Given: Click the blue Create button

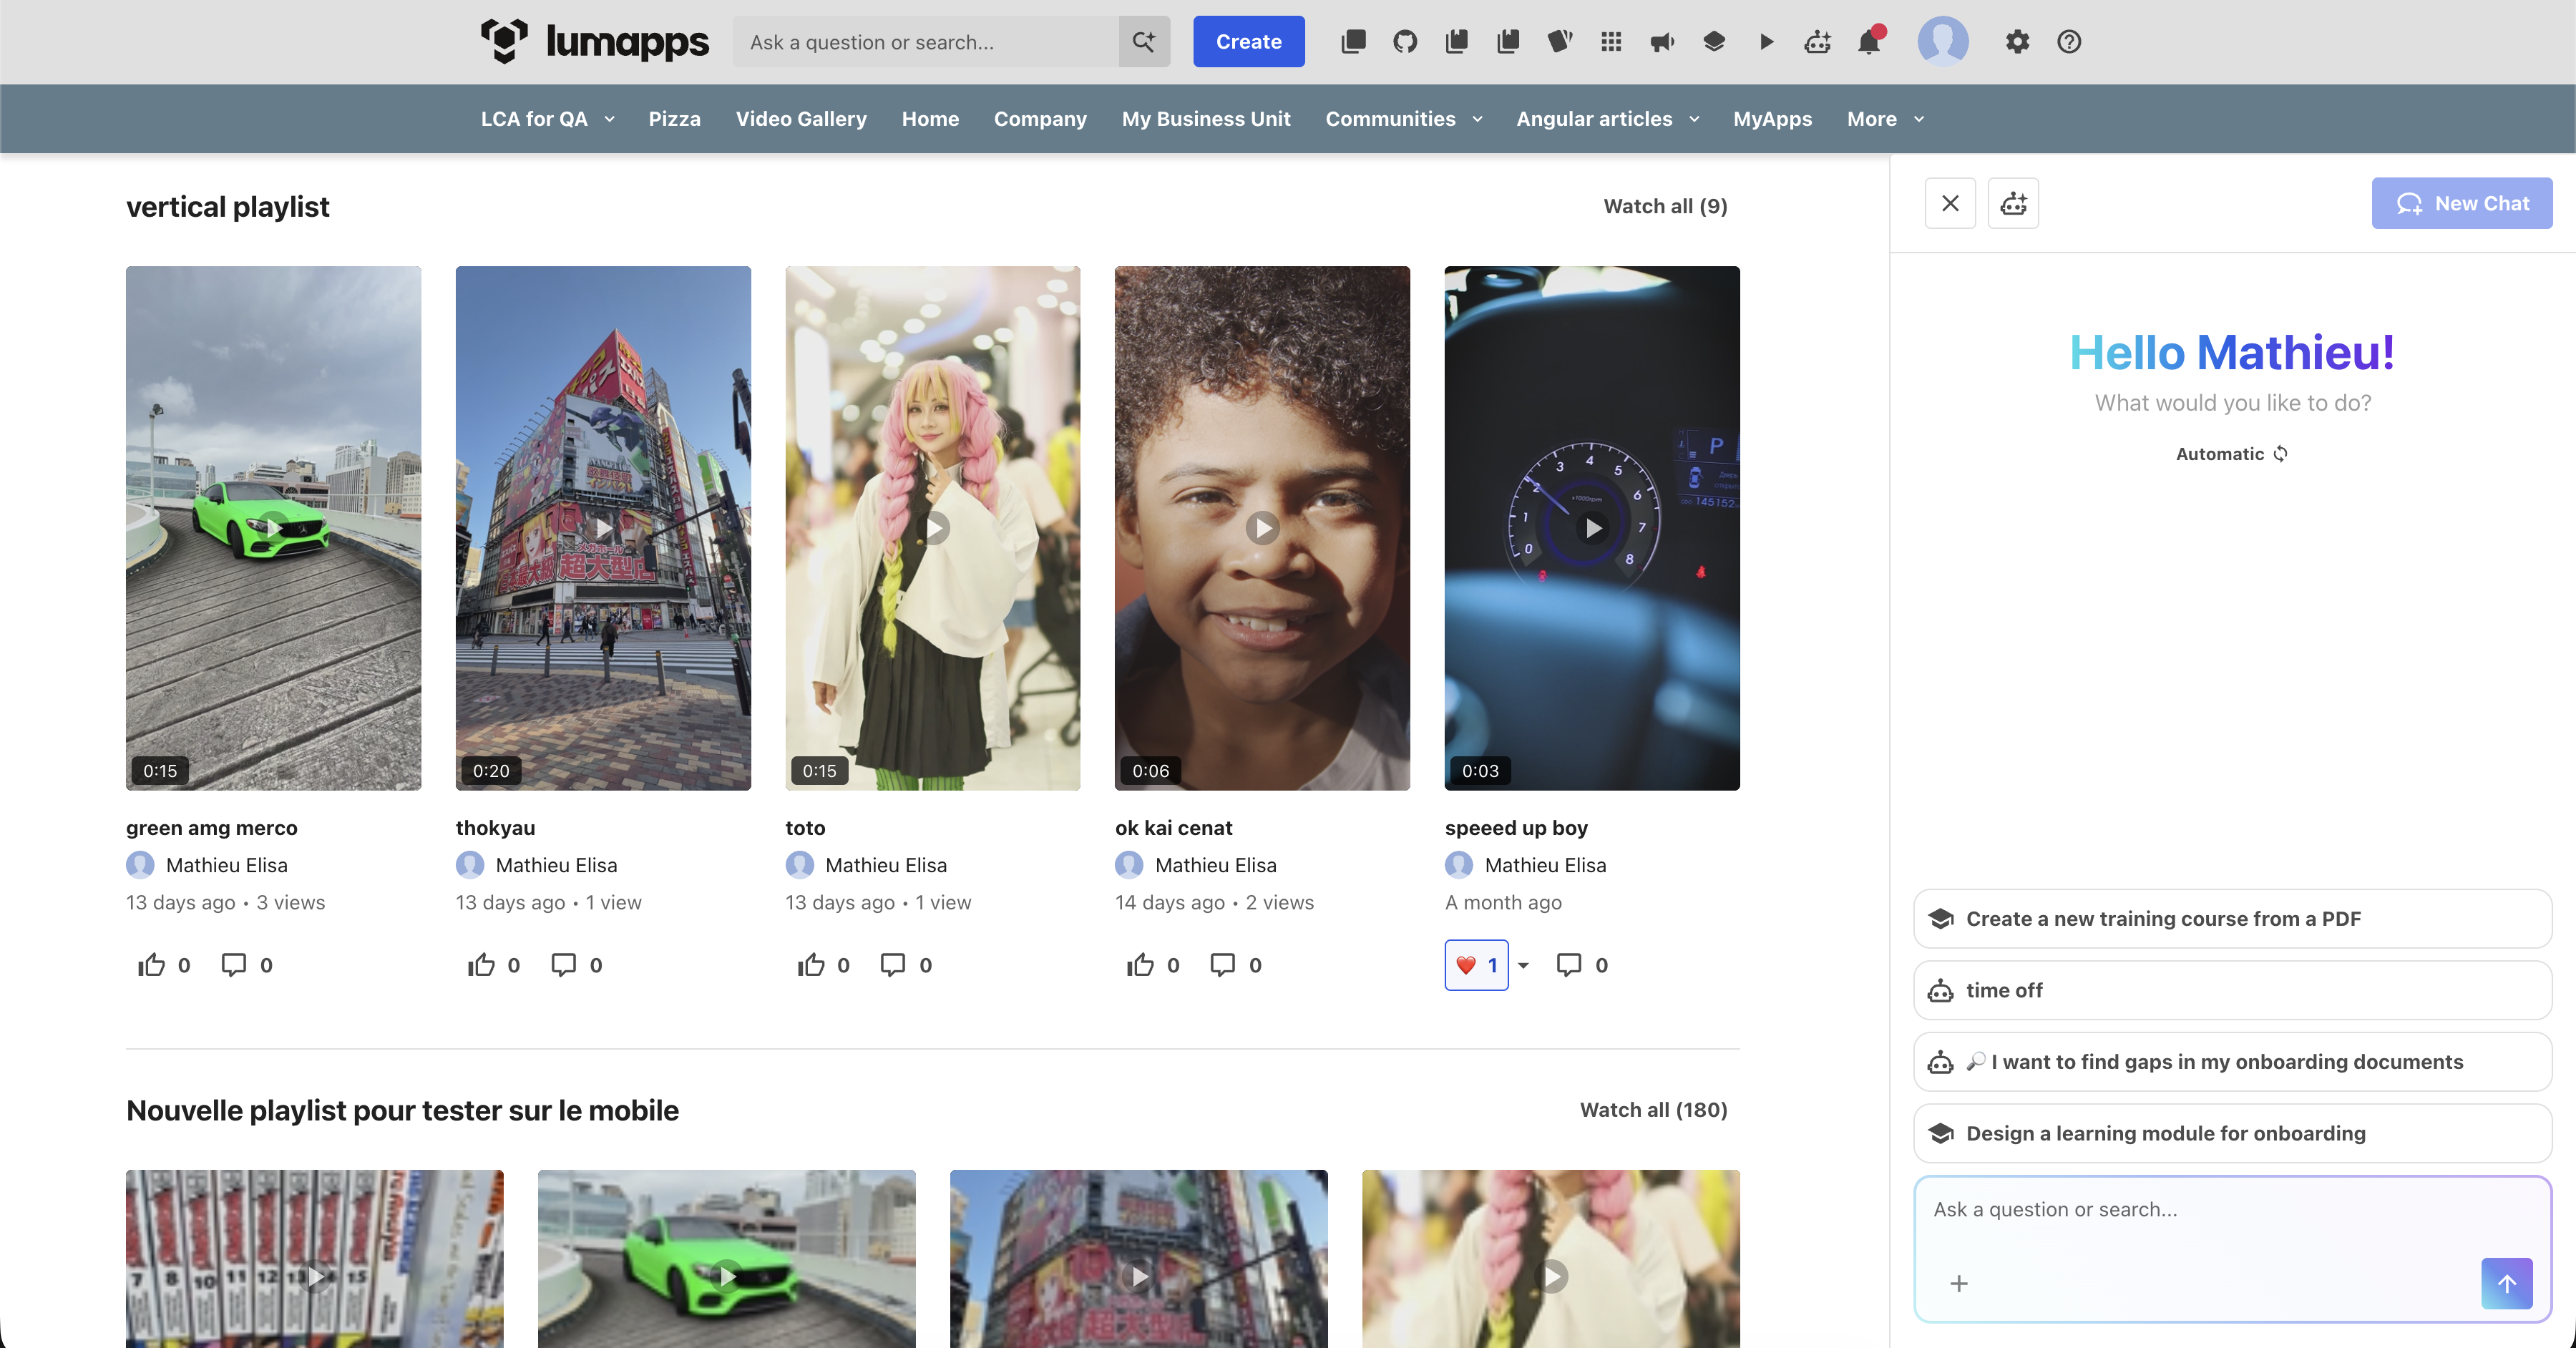Looking at the screenshot, I should point(1249,42).
